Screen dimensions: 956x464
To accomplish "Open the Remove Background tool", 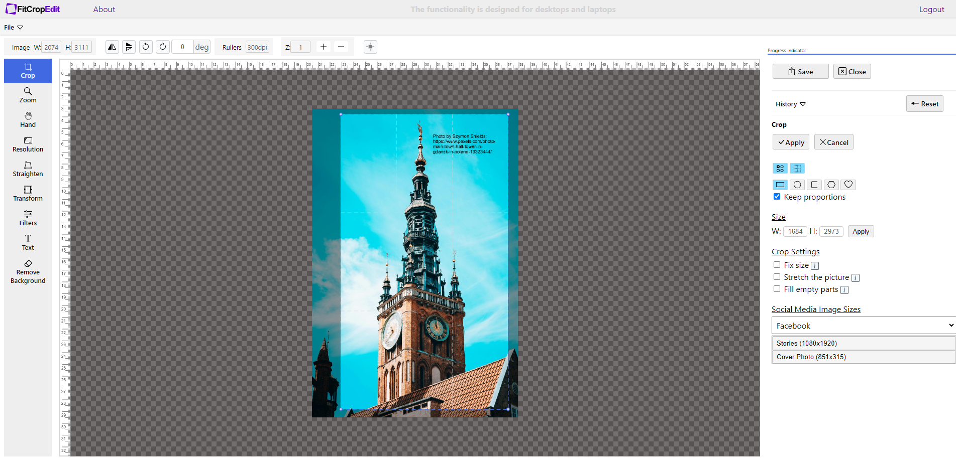I will point(28,272).
